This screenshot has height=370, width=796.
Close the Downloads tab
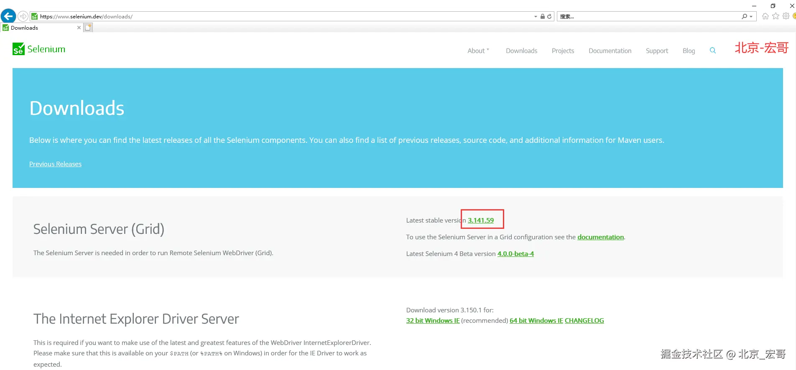(x=79, y=28)
